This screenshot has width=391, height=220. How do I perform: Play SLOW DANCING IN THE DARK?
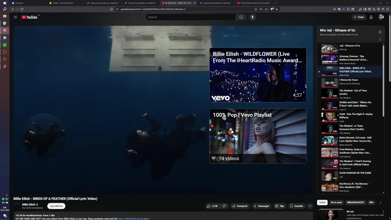point(350,176)
